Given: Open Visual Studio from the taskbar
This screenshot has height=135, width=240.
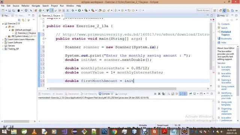Looking at the screenshot, I should (x=64, y=132).
